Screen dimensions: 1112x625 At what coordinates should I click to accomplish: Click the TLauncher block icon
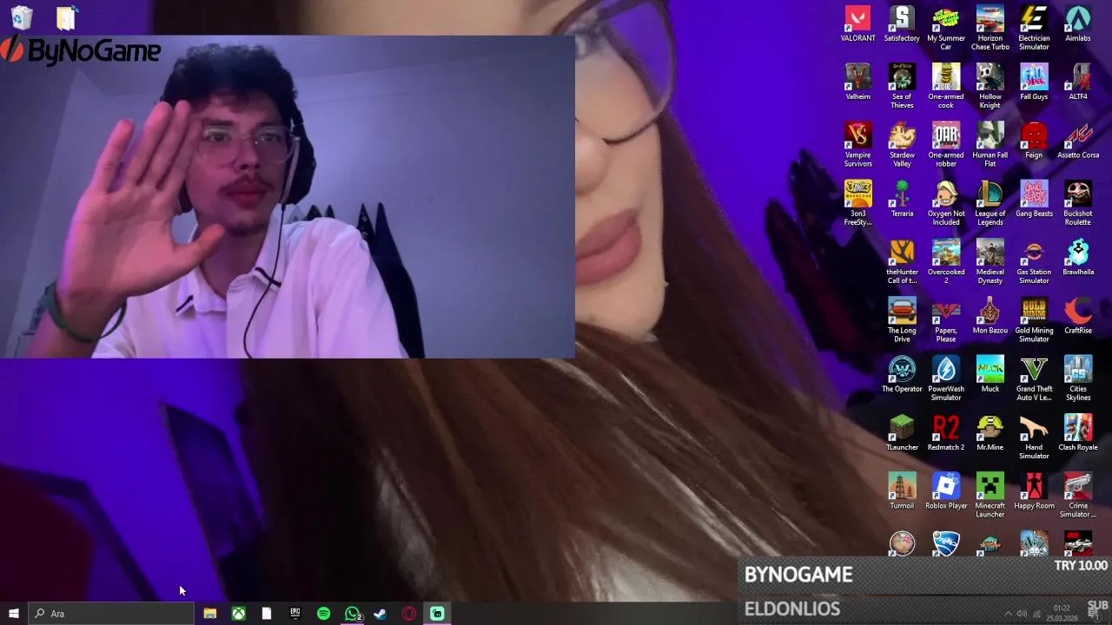(902, 431)
